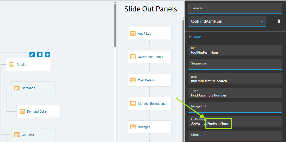Click the Sequence input field
This screenshot has height=142, width=287.
(x=235, y=64)
